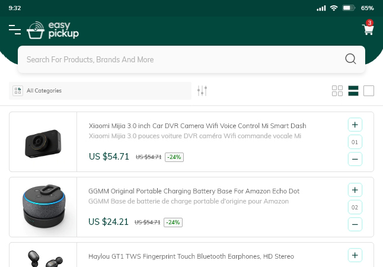Viewport: 383px width, 267px height.
Task: Switch to single-item view layout
Action: click(369, 91)
